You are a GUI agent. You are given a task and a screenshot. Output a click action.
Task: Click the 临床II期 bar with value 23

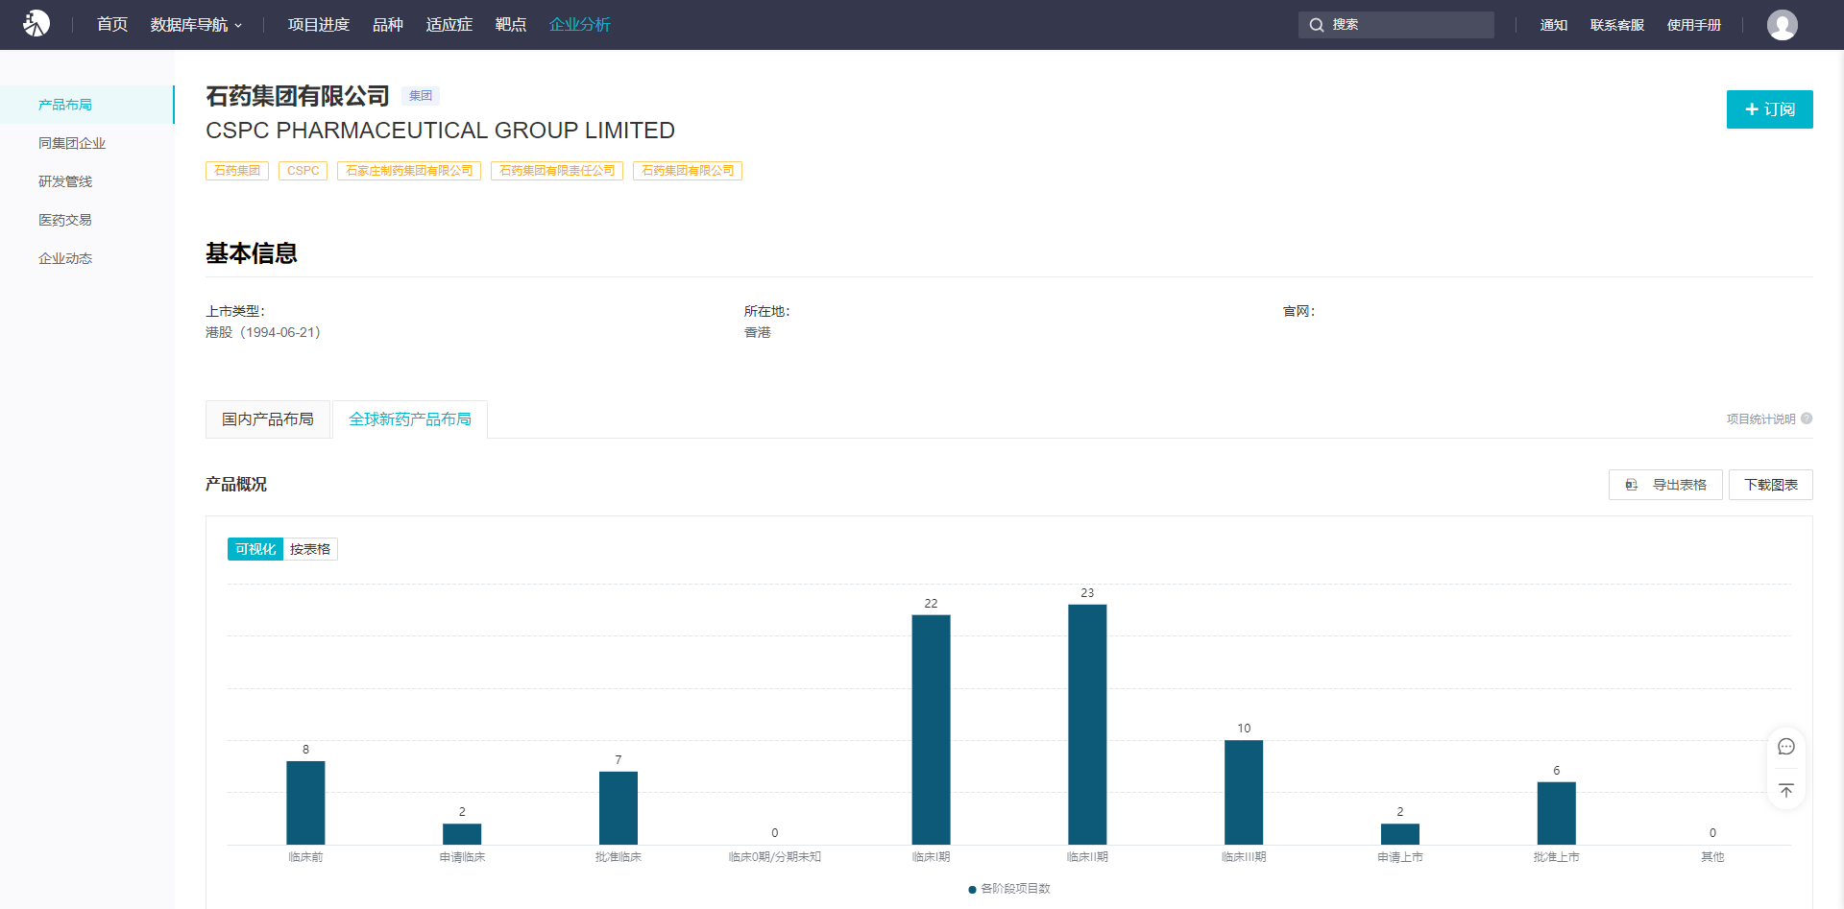(x=1087, y=725)
